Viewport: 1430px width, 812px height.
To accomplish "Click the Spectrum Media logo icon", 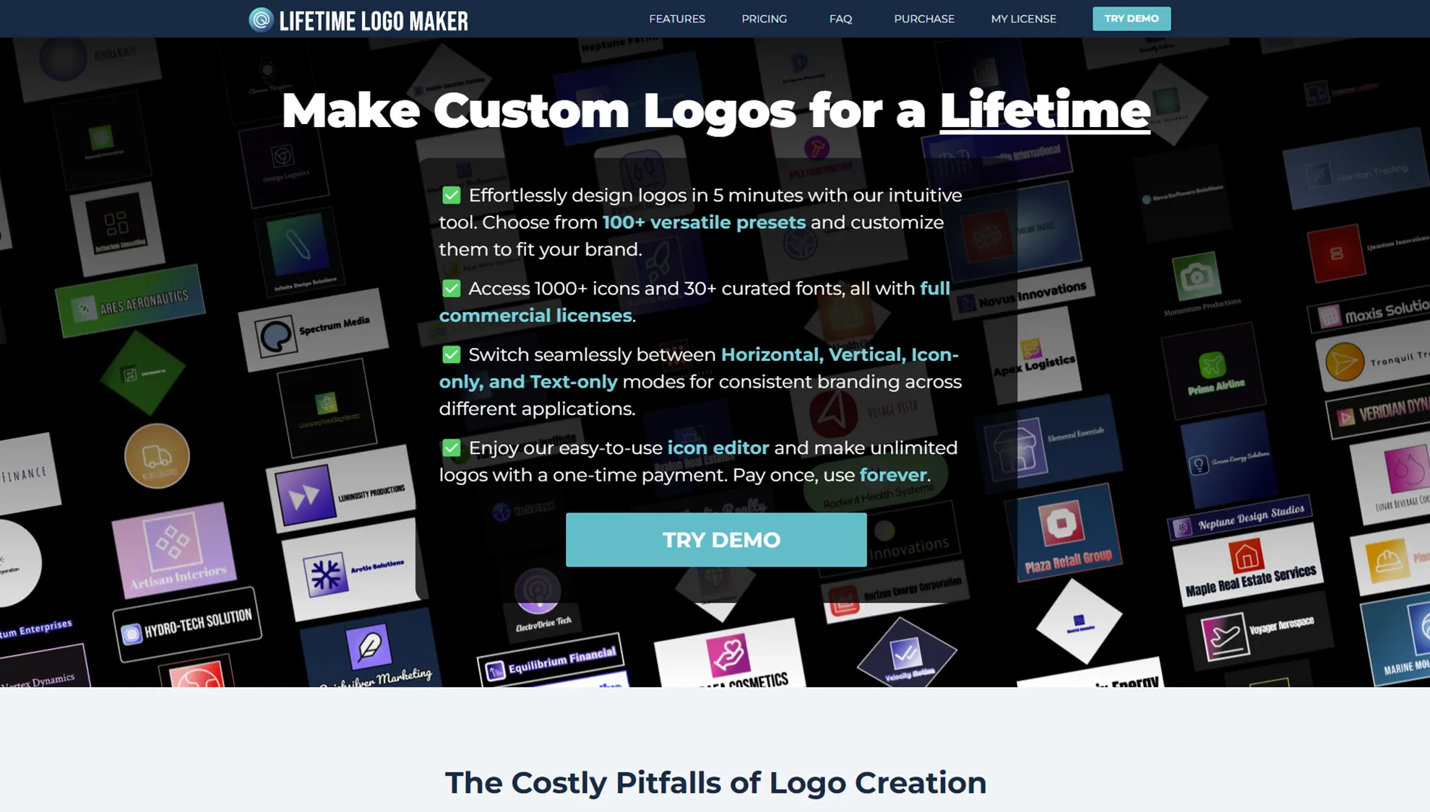I will coord(276,336).
